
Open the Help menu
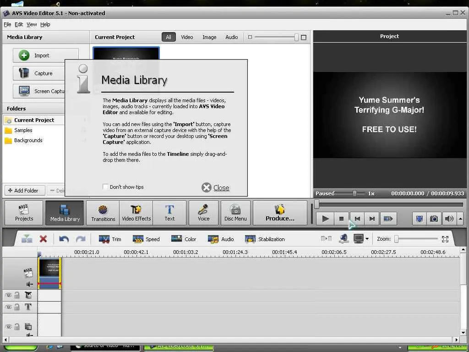click(x=45, y=25)
